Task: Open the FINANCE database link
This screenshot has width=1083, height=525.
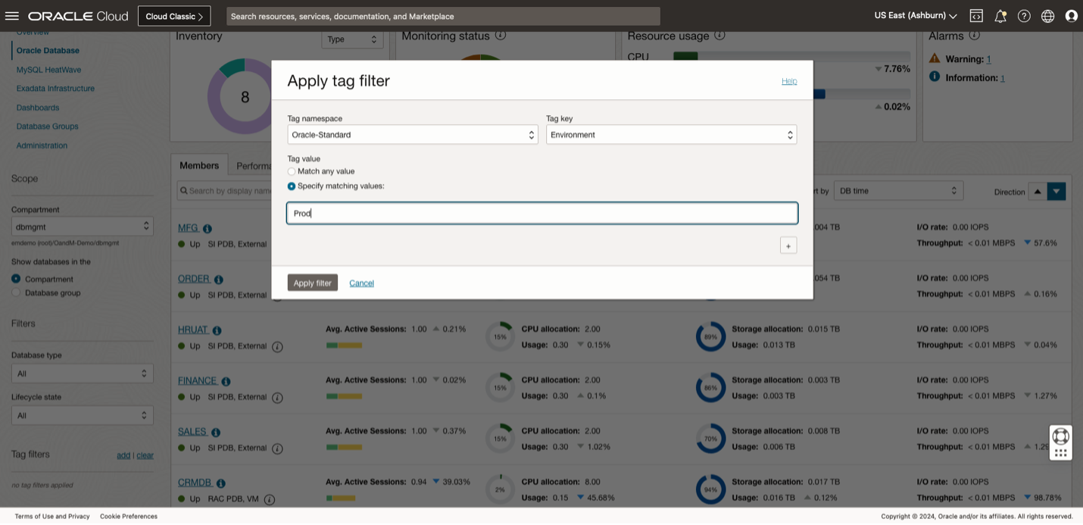Action: [197, 380]
